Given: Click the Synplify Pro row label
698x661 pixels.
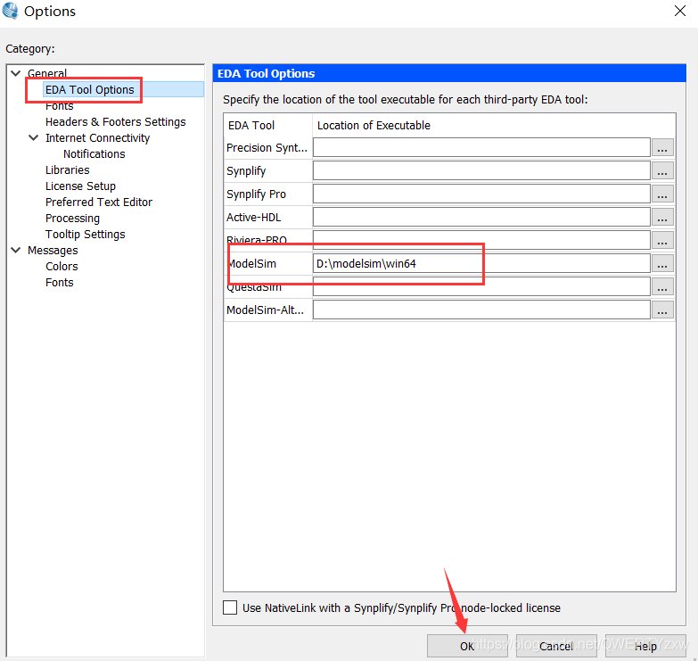Looking at the screenshot, I should 256,194.
